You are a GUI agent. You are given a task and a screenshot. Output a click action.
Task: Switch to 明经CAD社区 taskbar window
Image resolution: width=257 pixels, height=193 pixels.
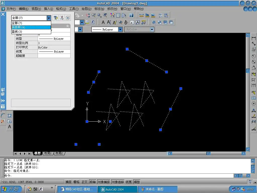pyautogui.click(x=77, y=189)
